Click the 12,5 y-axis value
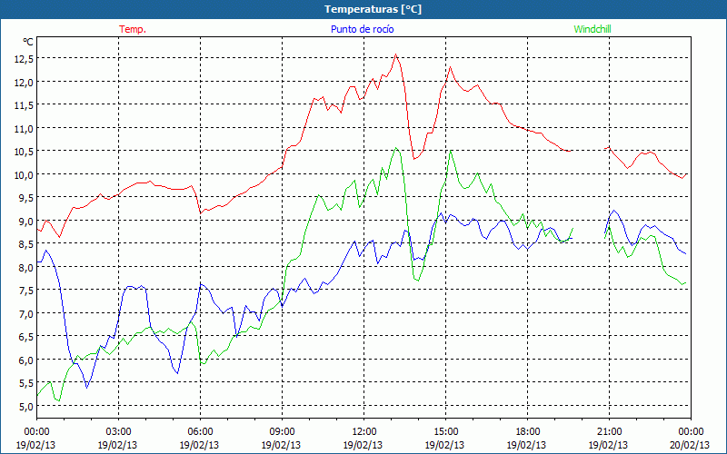 pos(25,59)
